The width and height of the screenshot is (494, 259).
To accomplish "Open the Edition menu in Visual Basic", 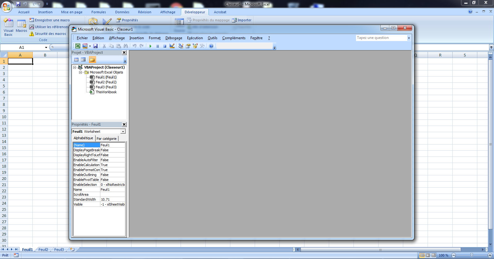I will [x=98, y=38].
